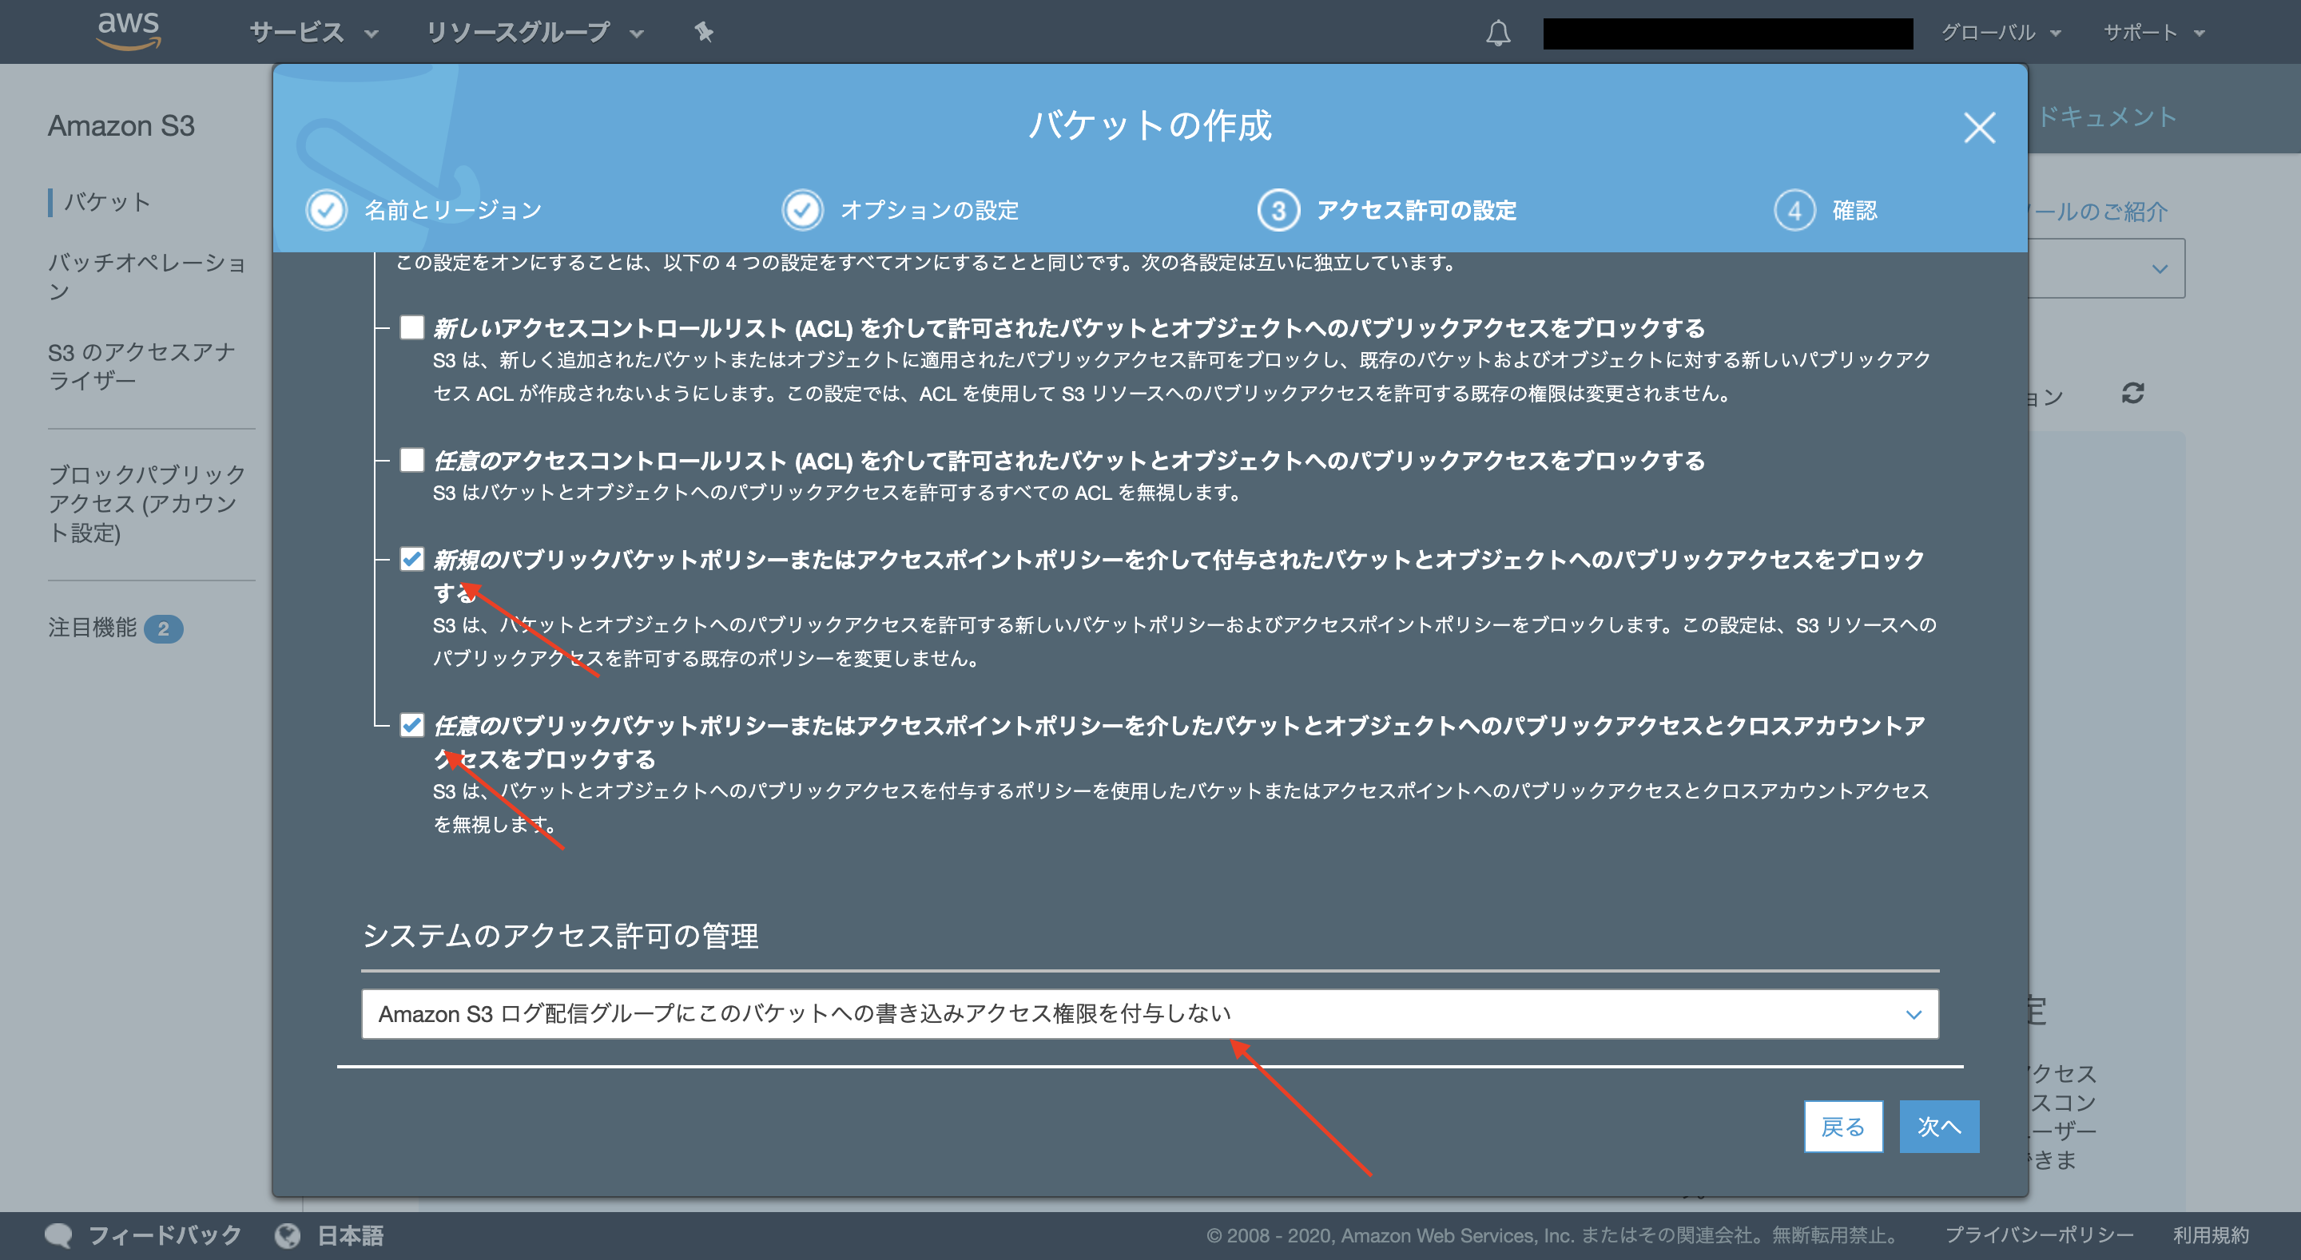2301x1260 pixels.
Task: Open the サポート dropdown menu
Action: pos(2154,33)
